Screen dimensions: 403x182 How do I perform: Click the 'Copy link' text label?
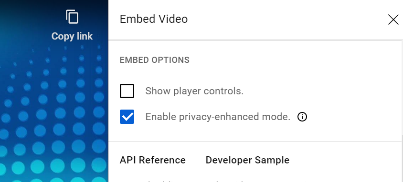tap(72, 36)
